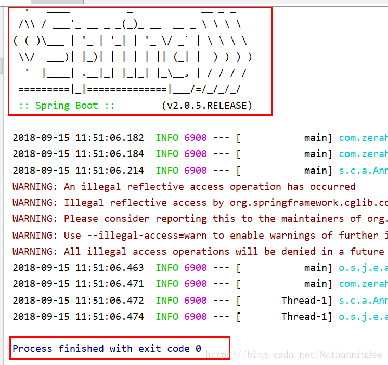Select the timestamp '2018-09-15 11:51:06.471'
Viewport: 388px width, 365px height.
click(78, 284)
